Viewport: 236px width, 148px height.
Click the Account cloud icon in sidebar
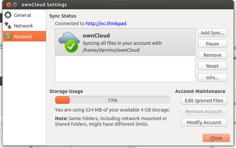coord(8,36)
